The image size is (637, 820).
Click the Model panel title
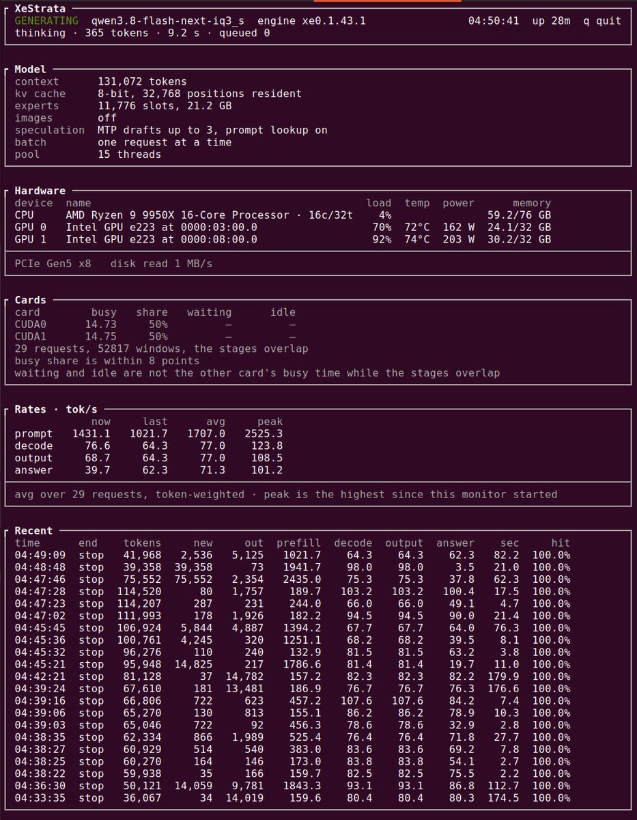(x=31, y=69)
